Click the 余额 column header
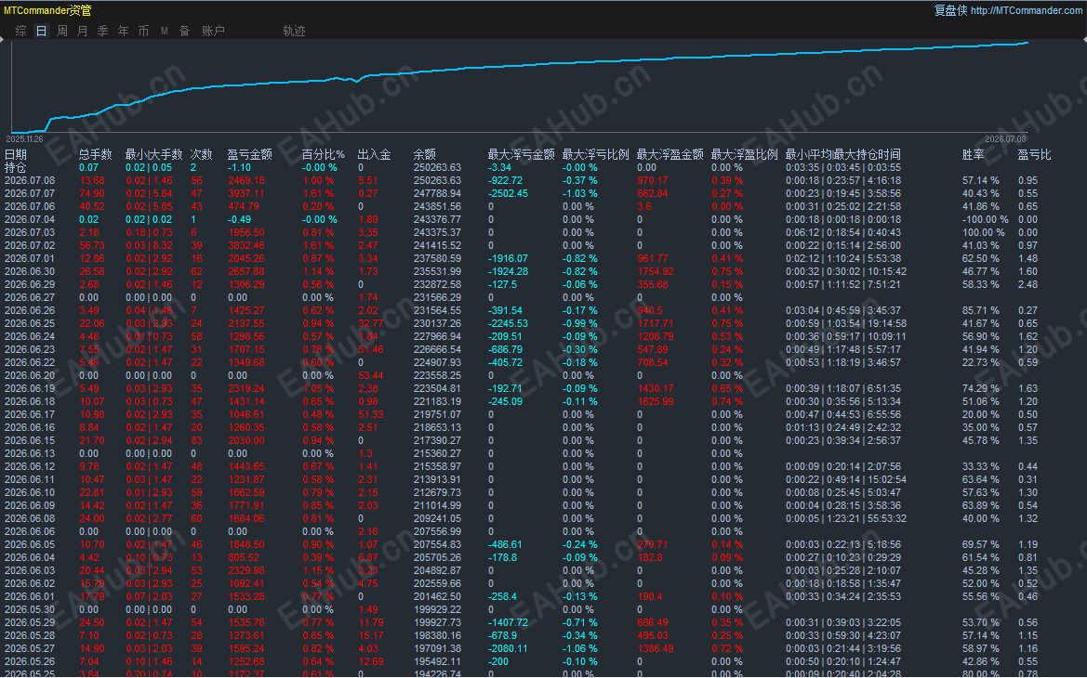 point(424,154)
